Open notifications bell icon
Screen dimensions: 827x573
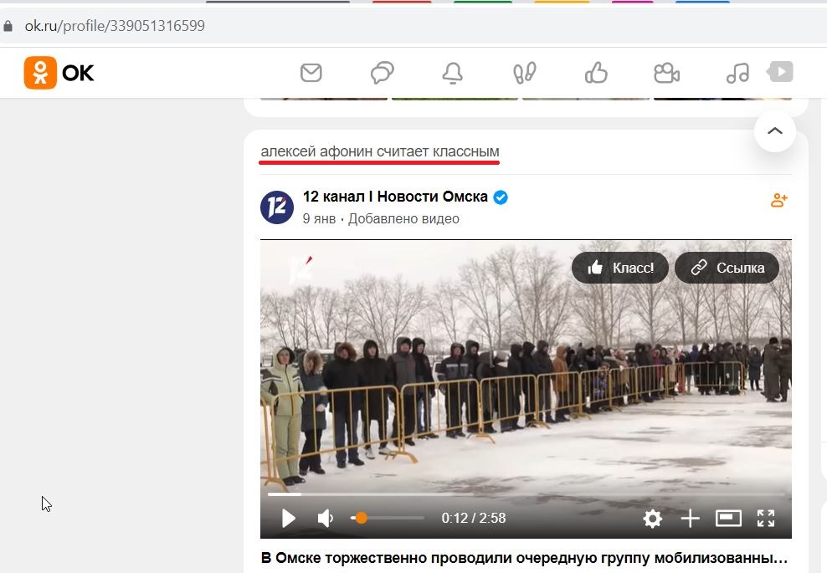pos(453,73)
